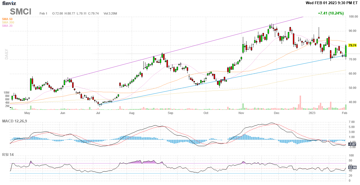The height and width of the screenshot is (185, 360).
Task: Click the Nov label on the time axis
Action: [x=241, y=113]
